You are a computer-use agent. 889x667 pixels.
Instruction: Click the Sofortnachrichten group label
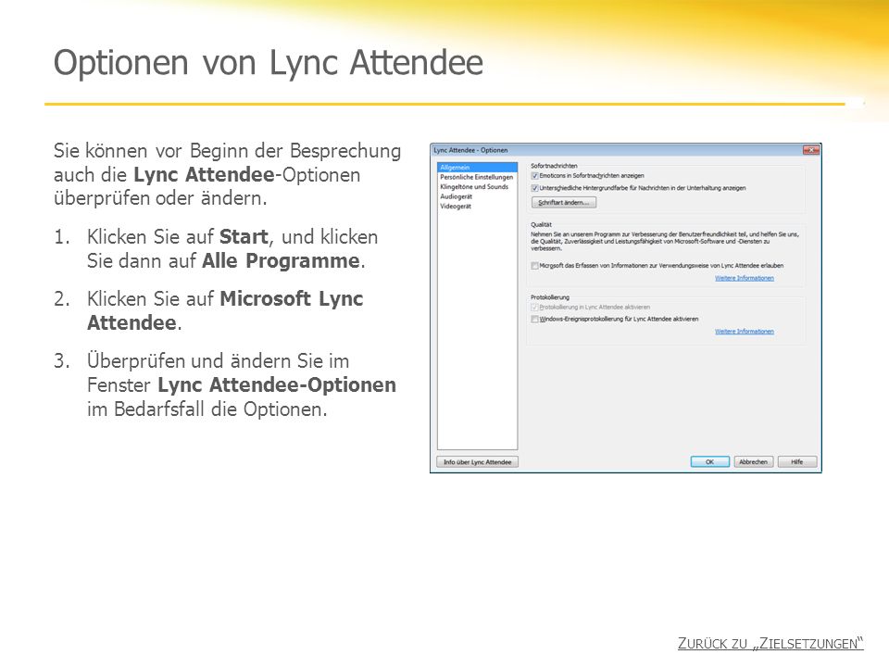coord(554,166)
